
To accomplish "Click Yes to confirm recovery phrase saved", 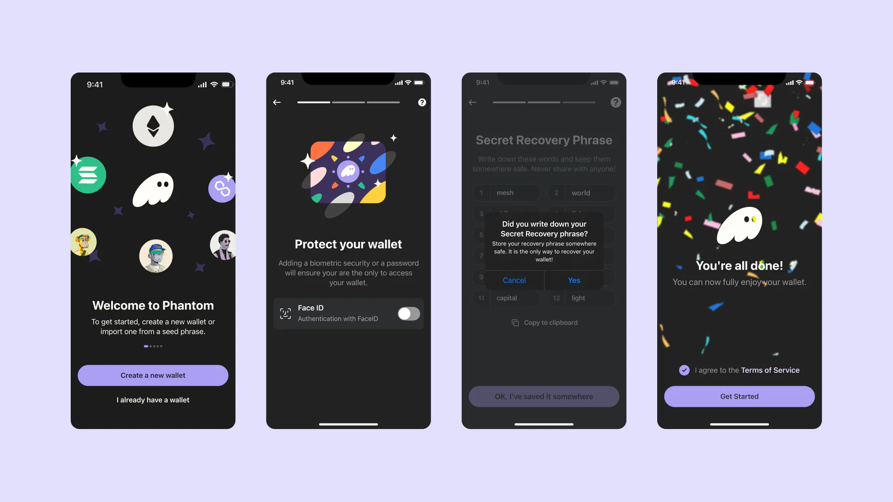I will click(573, 280).
